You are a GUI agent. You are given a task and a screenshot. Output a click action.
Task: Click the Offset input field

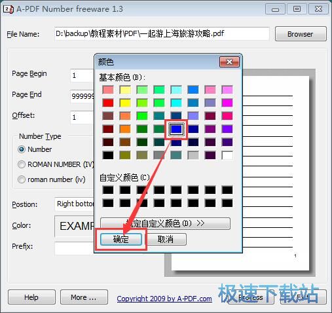pyautogui.click(x=83, y=117)
